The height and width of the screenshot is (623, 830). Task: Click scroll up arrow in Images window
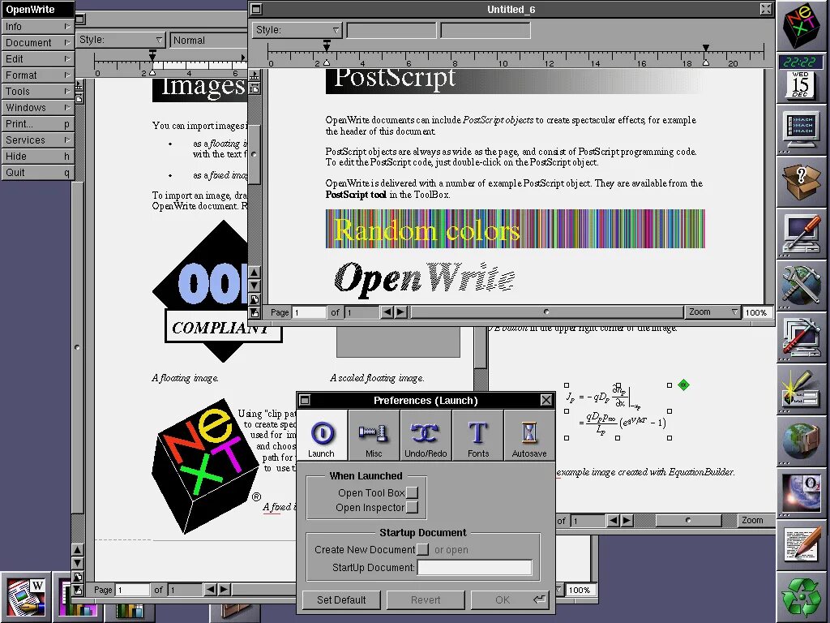click(77, 550)
